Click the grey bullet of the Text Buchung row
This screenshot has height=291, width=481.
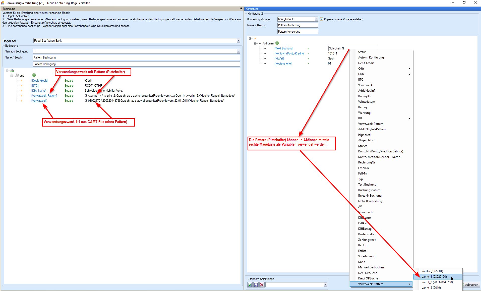(265, 48)
